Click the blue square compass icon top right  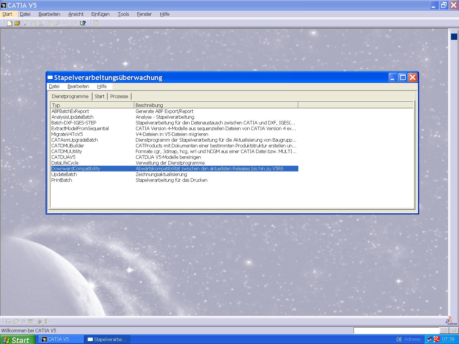454,37
